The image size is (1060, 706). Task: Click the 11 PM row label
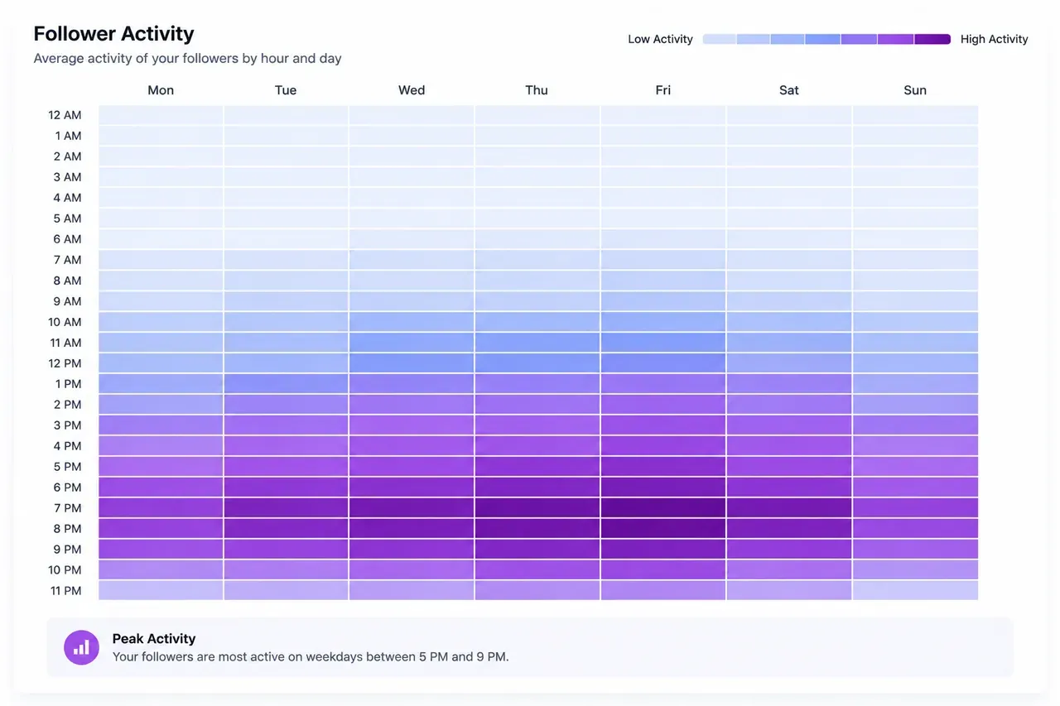(65, 591)
